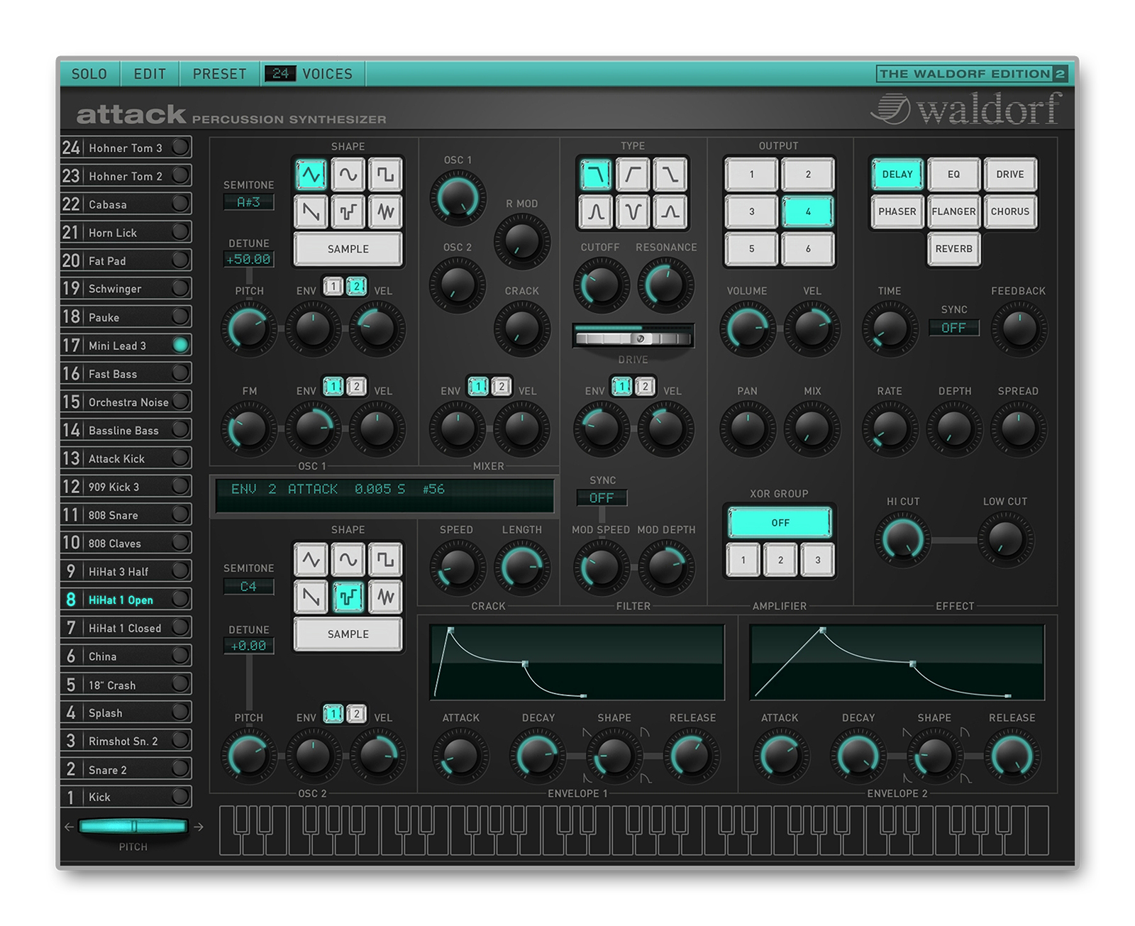Click the Waldorf logo
The height and width of the screenshot is (926, 1135).
(966, 109)
